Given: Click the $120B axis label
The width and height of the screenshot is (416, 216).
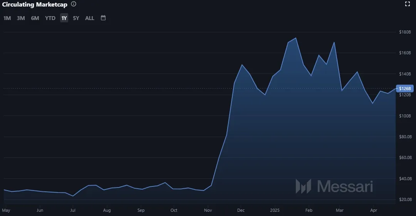Looking at the screenshot, I should (405, 95).
